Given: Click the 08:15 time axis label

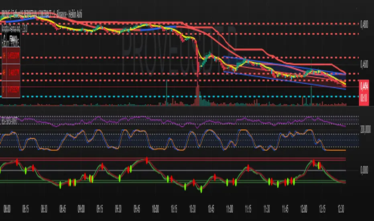Looking at the screenshot, I should [26, 209].
